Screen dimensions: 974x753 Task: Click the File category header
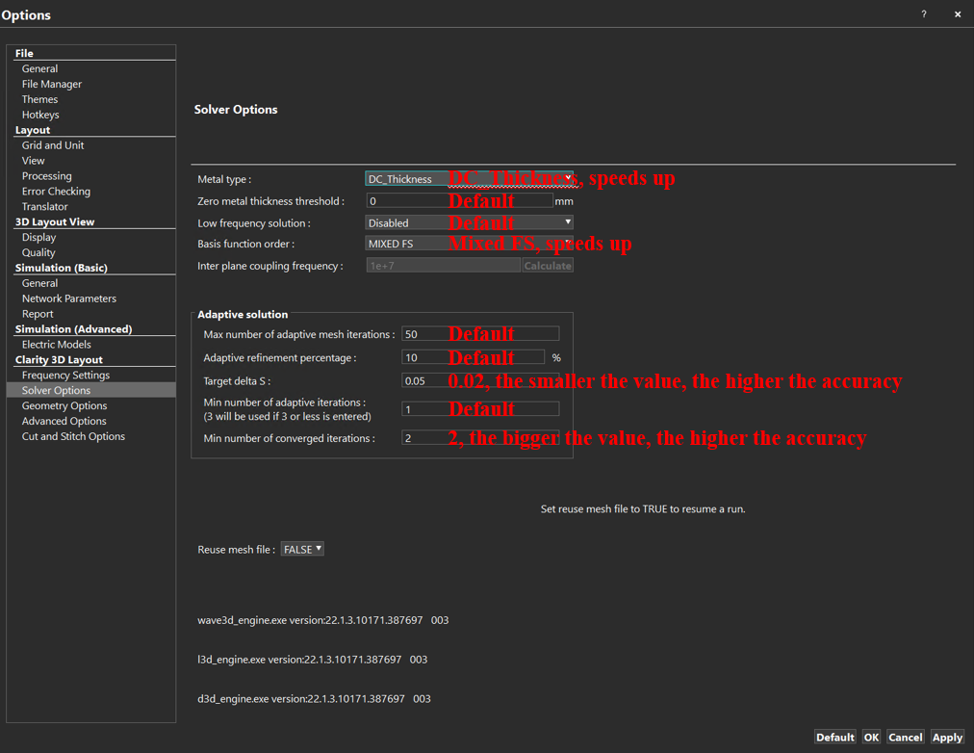coord(24,53)
